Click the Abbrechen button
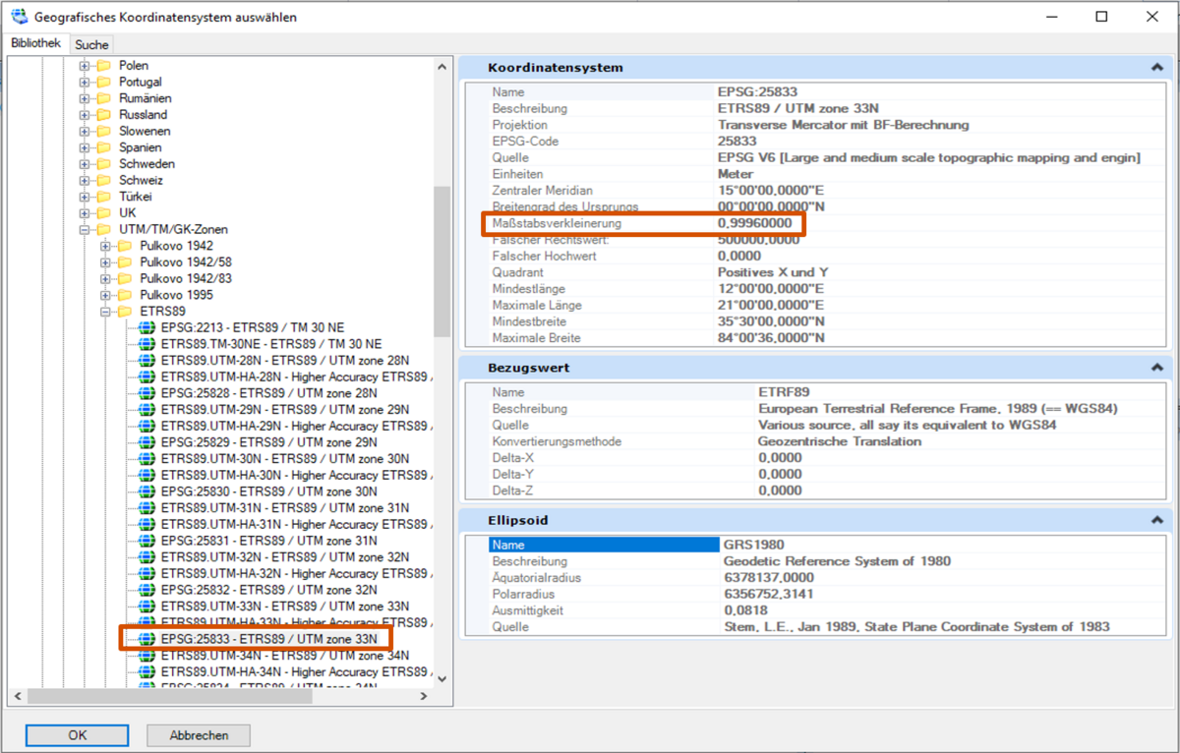Viewport: 1180px width, 753px height. click(x=199, y=735)
